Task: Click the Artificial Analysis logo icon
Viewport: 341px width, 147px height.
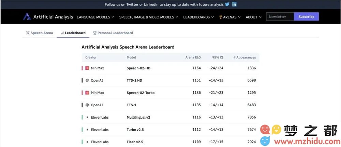Action: coord(27,16)
